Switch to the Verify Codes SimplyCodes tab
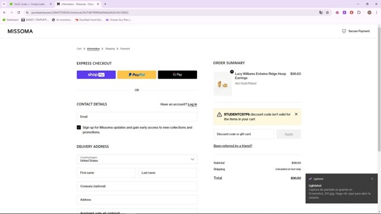Screen dimensions: 381x214 (x=29, y=4)
